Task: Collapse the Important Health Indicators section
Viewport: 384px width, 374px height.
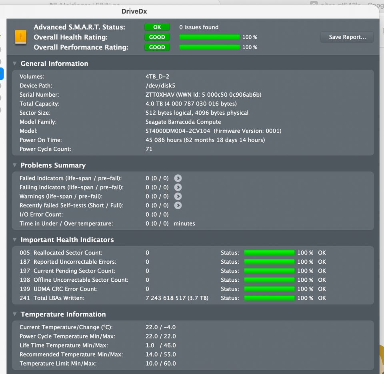Action: click(x=15, y=240)
